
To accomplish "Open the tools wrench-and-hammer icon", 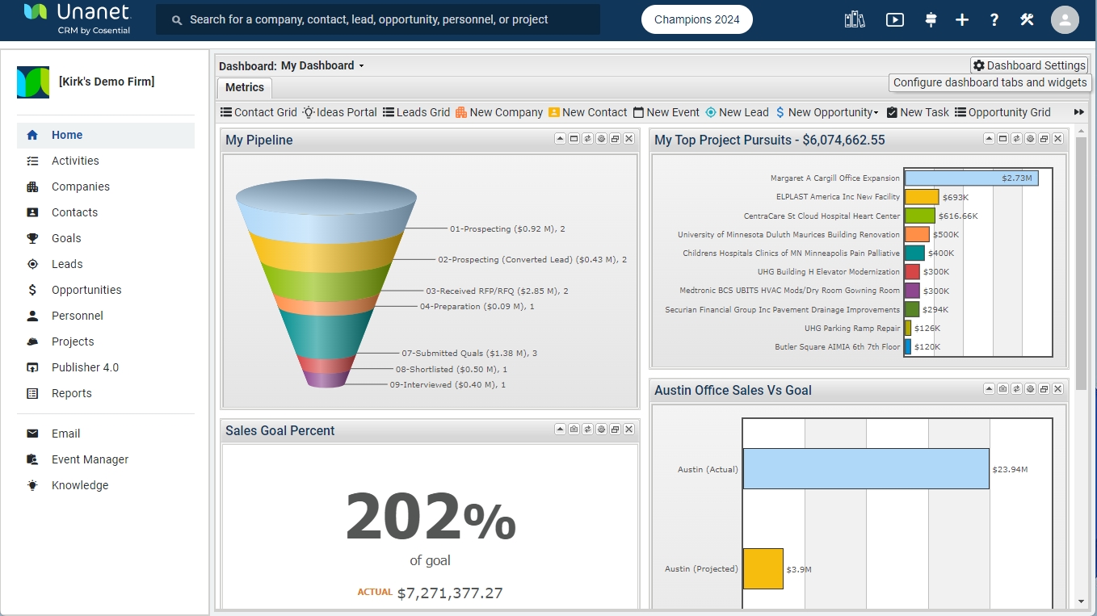I will [1027, 20].
